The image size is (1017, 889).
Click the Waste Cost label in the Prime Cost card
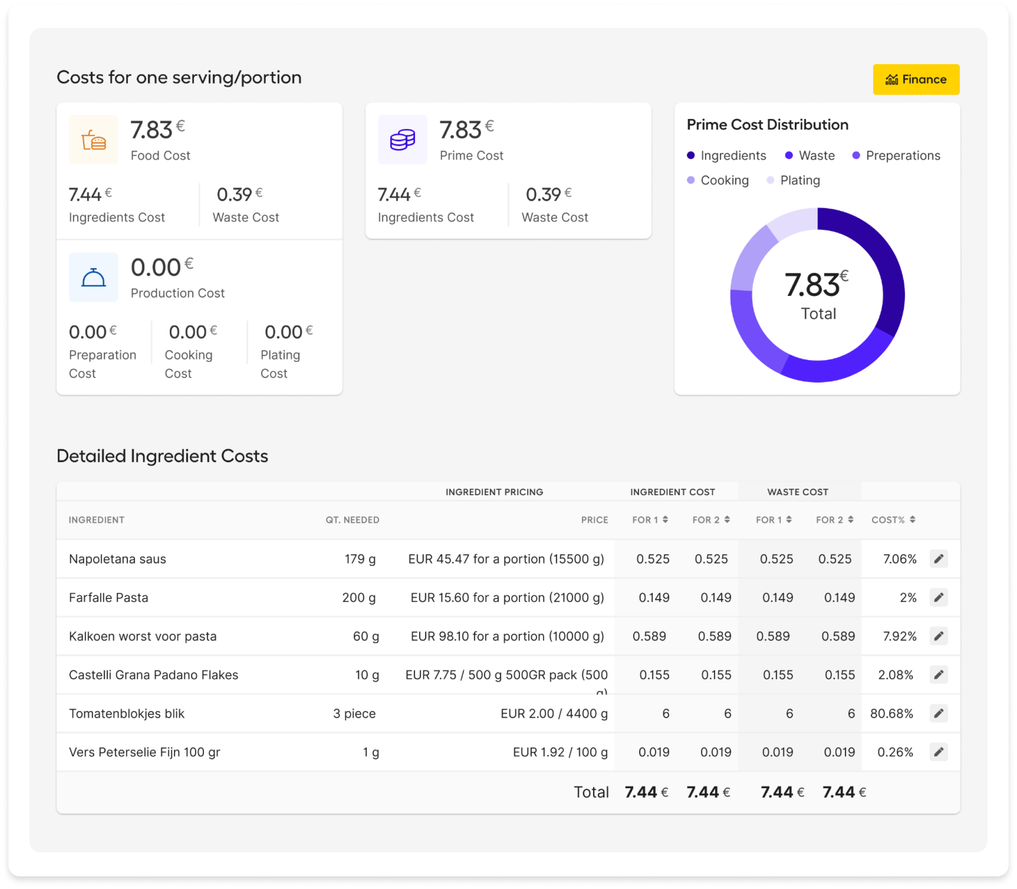(555, 218)
